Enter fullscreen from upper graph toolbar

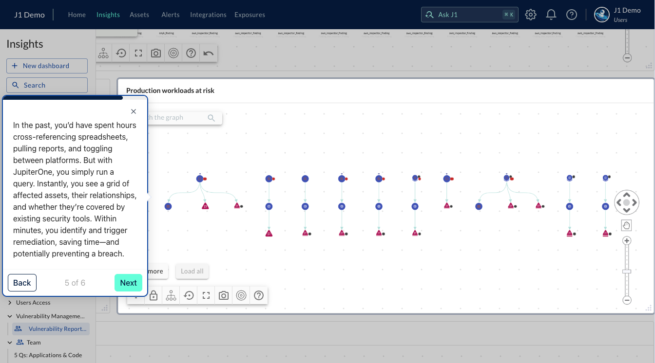[138, 53]
